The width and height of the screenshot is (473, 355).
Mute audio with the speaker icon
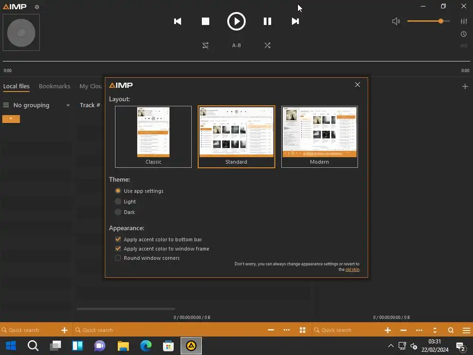[396, 21]
